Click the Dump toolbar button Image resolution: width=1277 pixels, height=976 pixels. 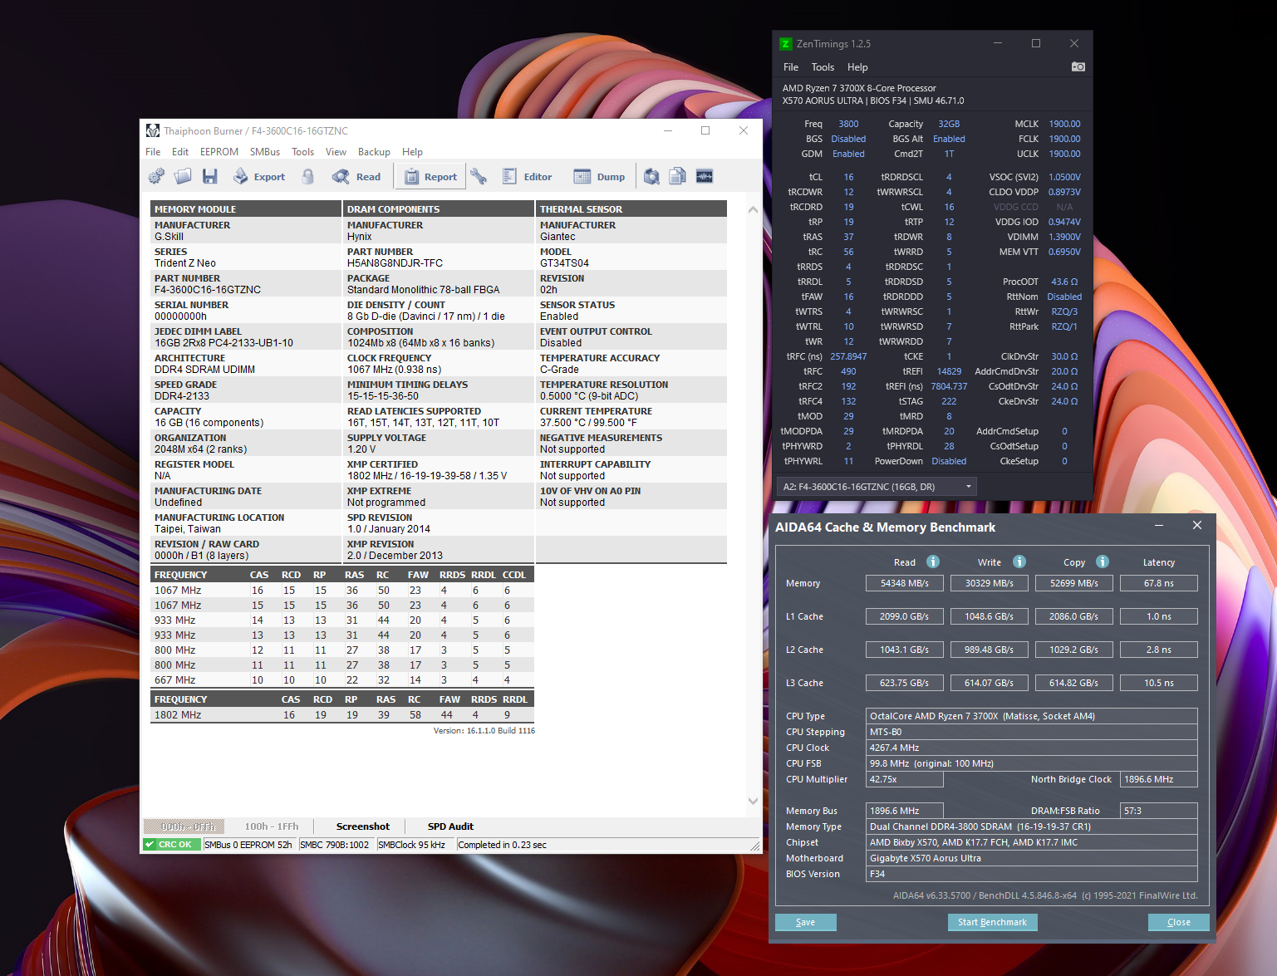click(599, 176)
